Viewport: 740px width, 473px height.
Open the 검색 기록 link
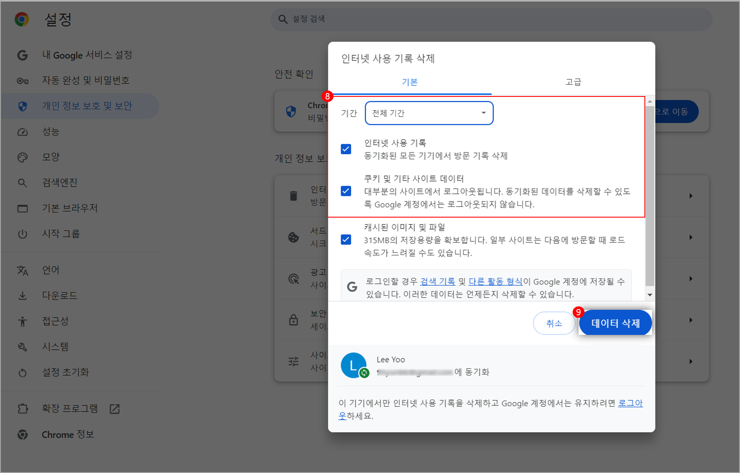[x=438, y=281]
